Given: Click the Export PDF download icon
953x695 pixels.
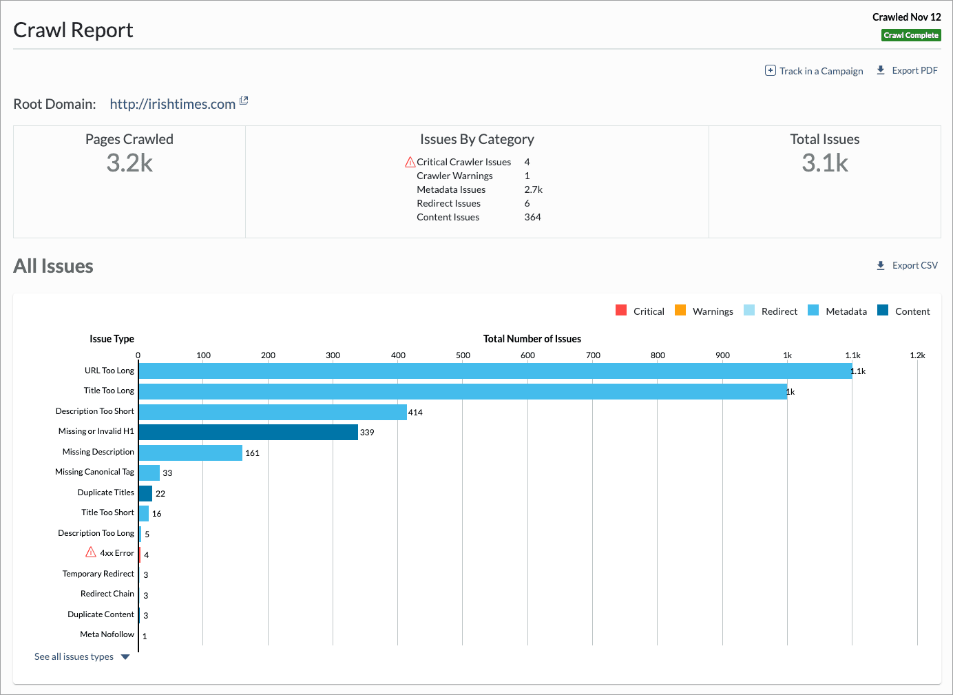Looking at the screenshot, I should pyautogui.click(x=881, y=70).
